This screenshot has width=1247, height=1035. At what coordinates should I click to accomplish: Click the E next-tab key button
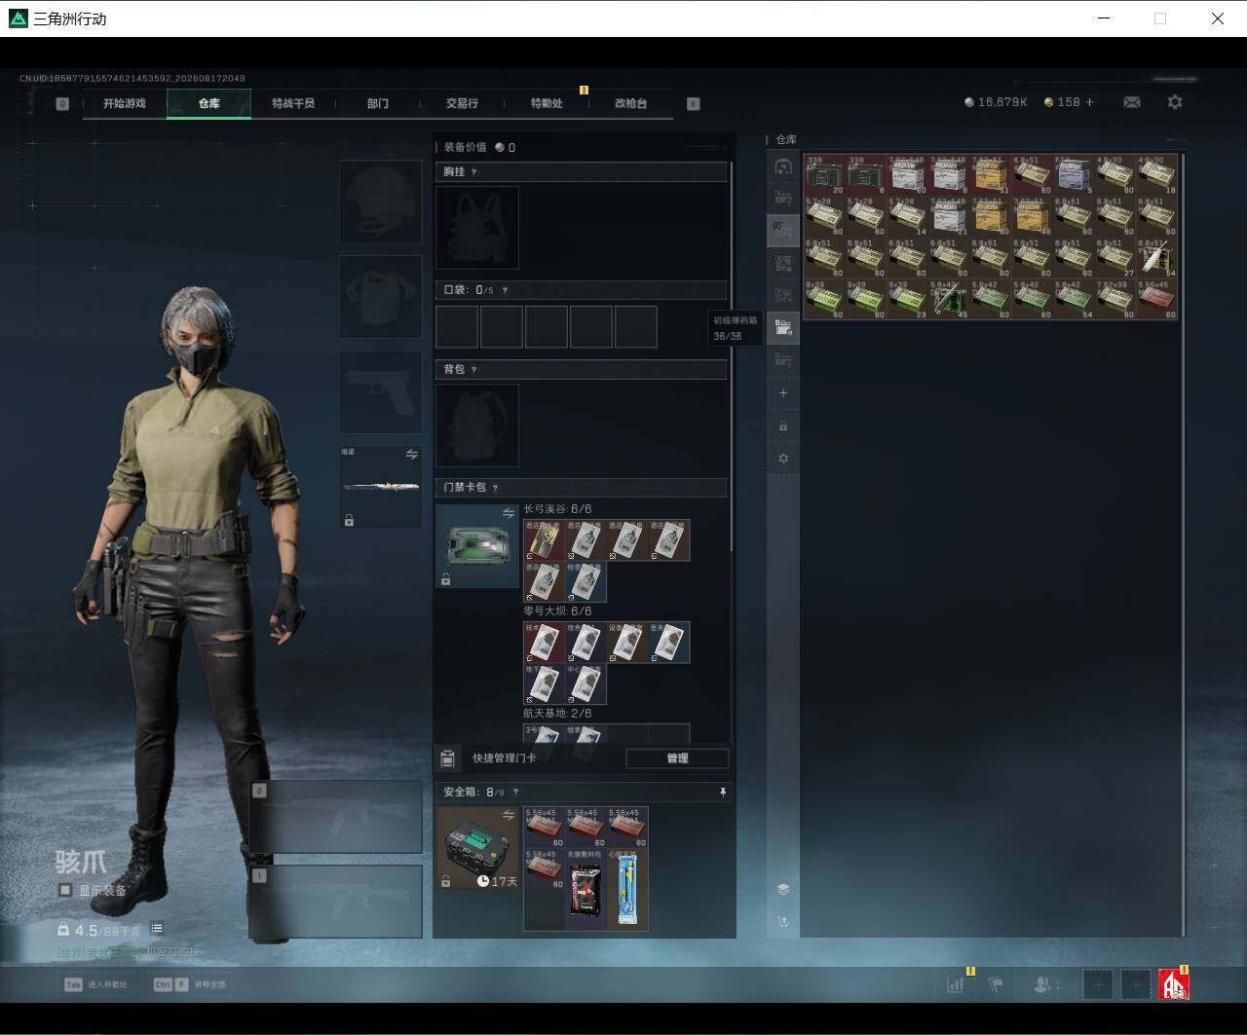point(694,103)
